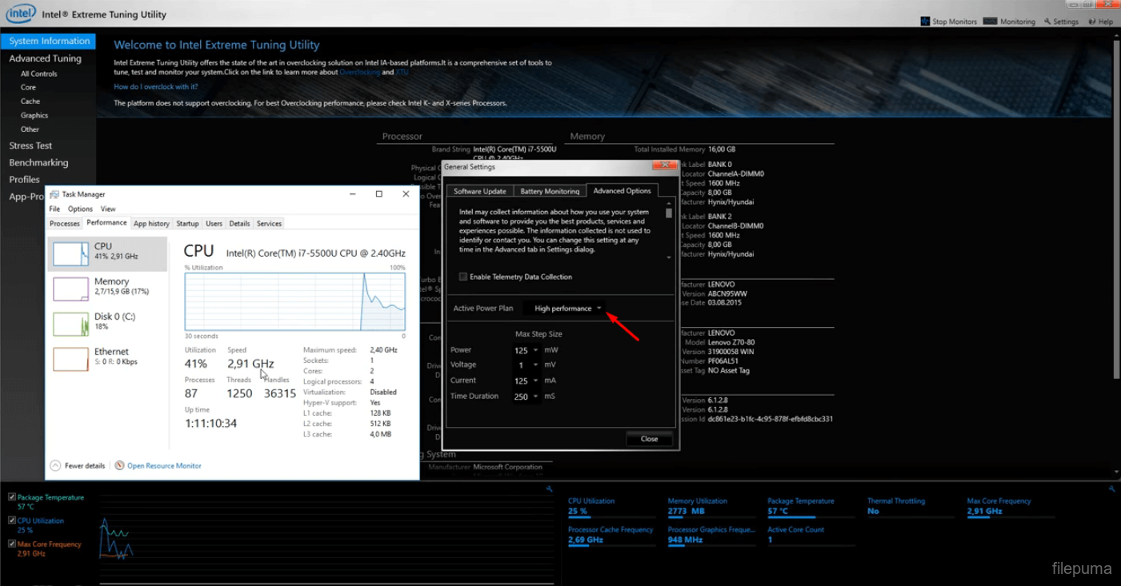Image resolution: width=1121 pixels, height=586 pixels.
Task: Open Resource Monitor icon in Task Manager
Action: tap(119, 465)
